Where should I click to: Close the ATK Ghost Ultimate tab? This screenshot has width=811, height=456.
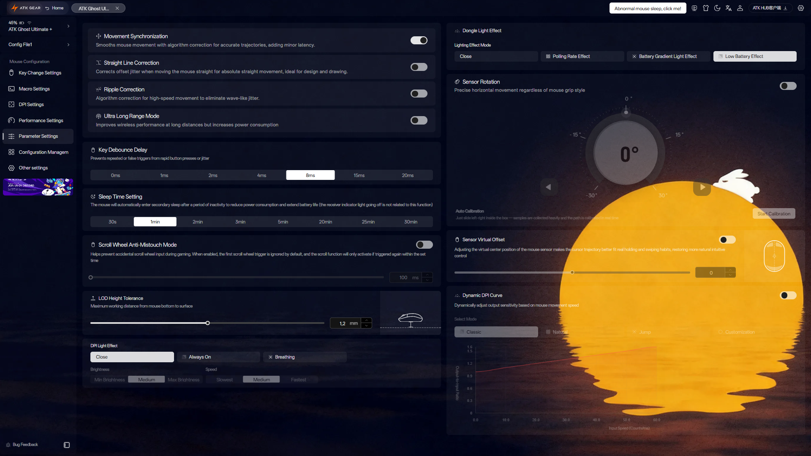pyautogui.click(x=117, y=8)
